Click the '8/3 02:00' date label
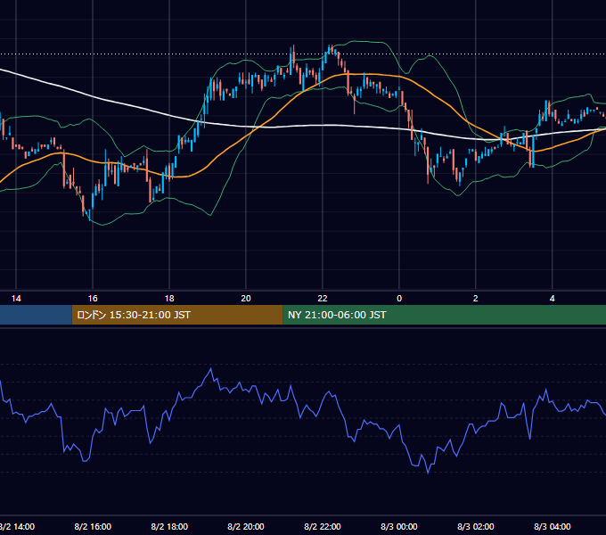606x535 pixels. tap(476, 526)
